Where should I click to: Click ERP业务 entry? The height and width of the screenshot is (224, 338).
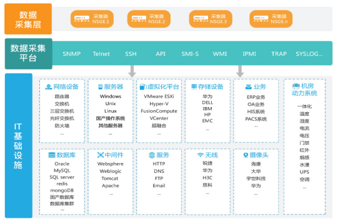256,97
